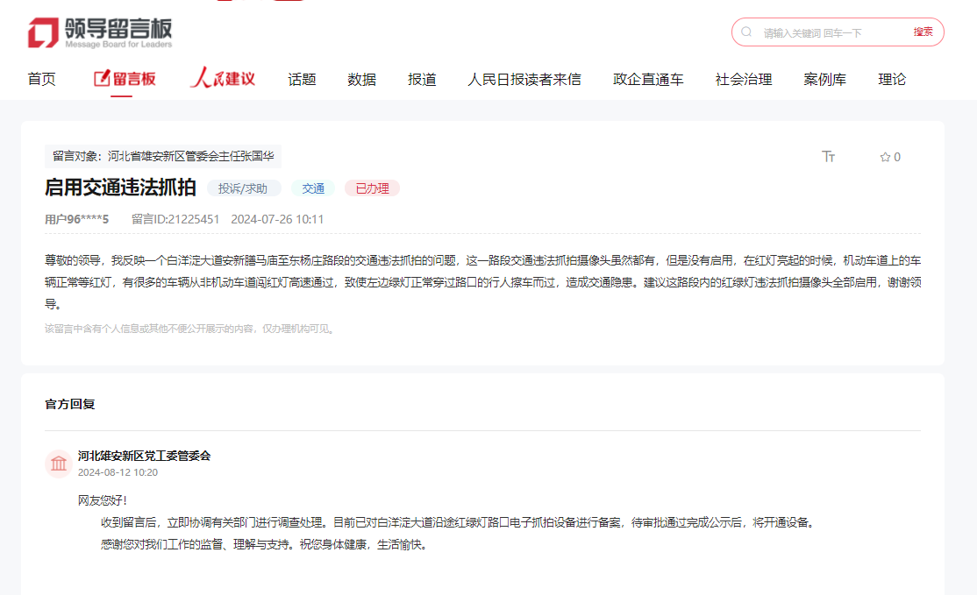Screen dimensions: 977x595
Task: Open 人民日报读者来信 page
Action: (x=524, y=80)
